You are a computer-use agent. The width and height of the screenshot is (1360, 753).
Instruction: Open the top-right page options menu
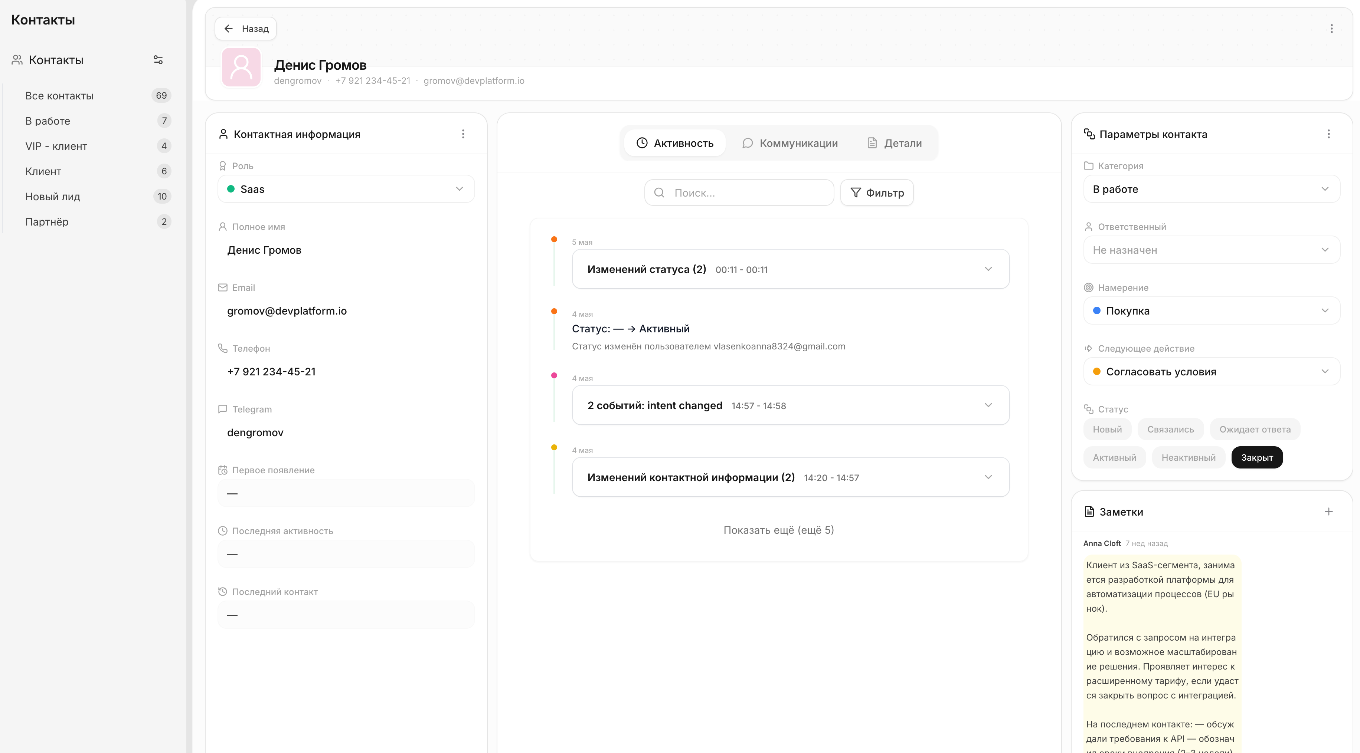point(1331,29)
